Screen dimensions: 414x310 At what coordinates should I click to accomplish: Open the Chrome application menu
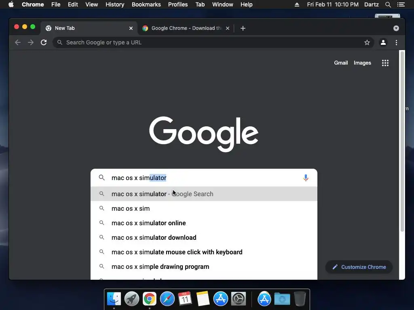[x=33, y=4]
